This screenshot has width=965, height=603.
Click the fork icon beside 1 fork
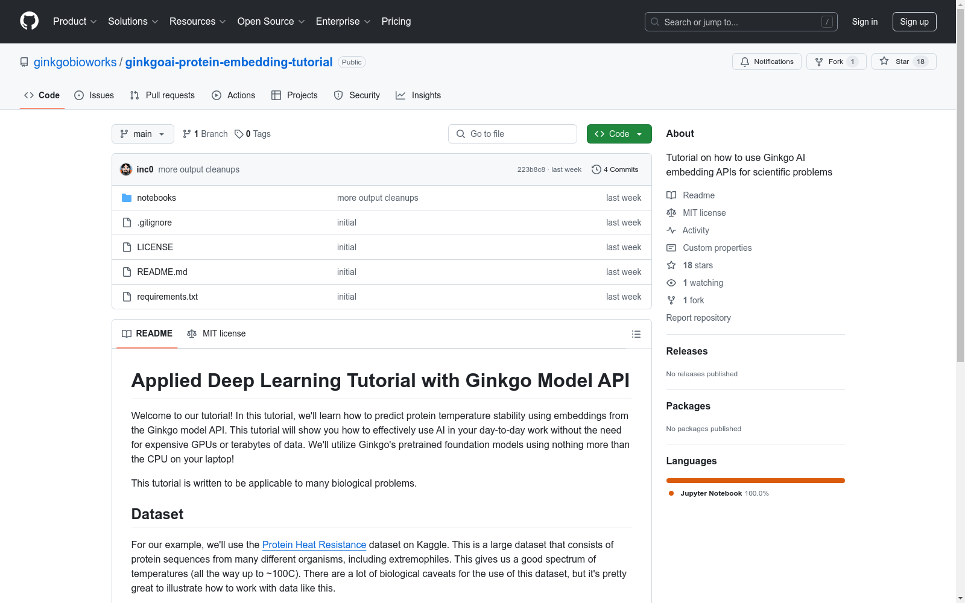(671, 300)
